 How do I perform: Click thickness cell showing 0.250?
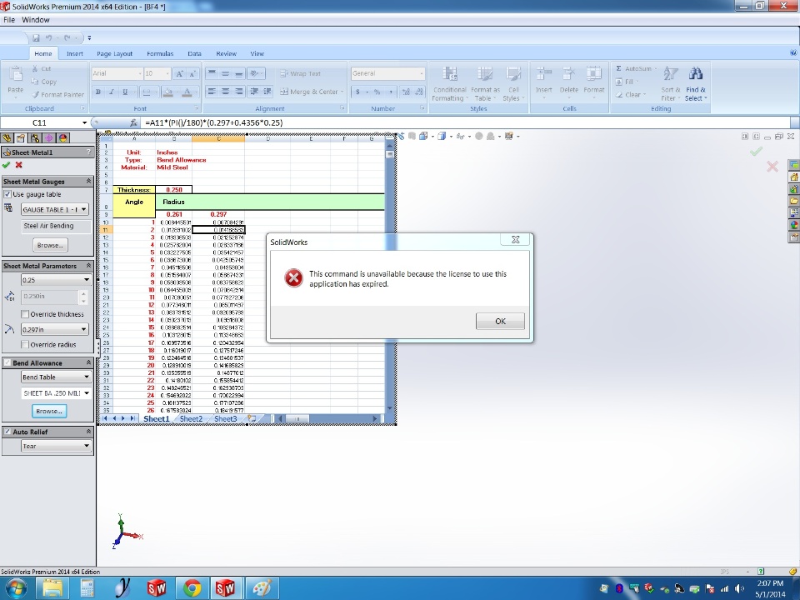coord(174,190)
